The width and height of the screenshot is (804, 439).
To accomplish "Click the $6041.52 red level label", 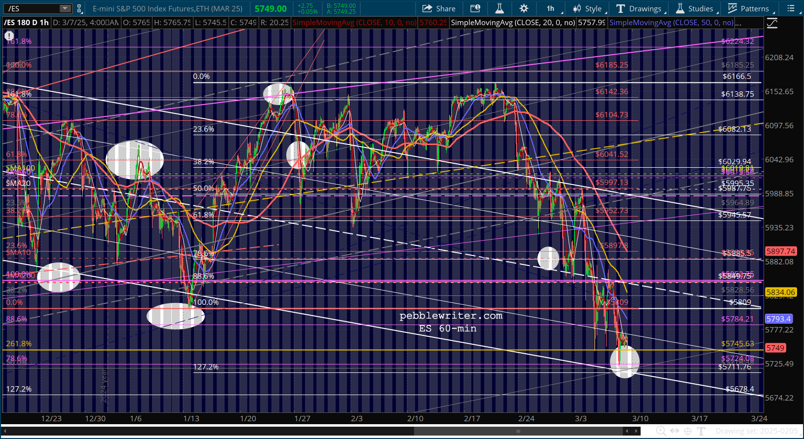I will (612, 154).
